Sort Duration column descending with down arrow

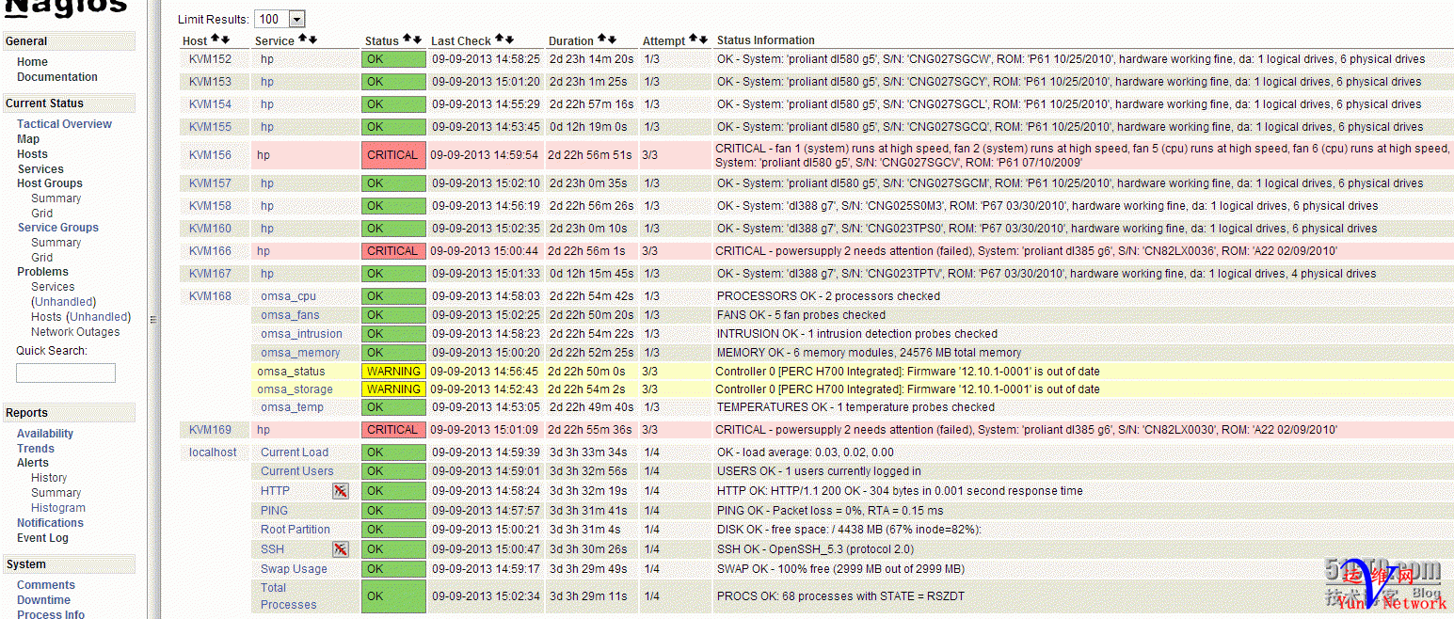(612, 39)
